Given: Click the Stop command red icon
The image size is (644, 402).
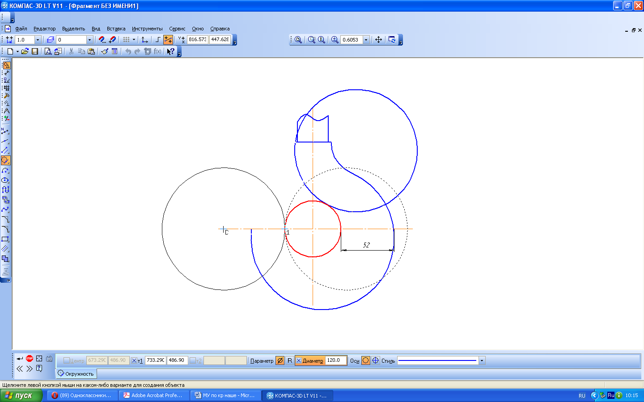Looking at the screenshot, I should [x=30, y=358].
